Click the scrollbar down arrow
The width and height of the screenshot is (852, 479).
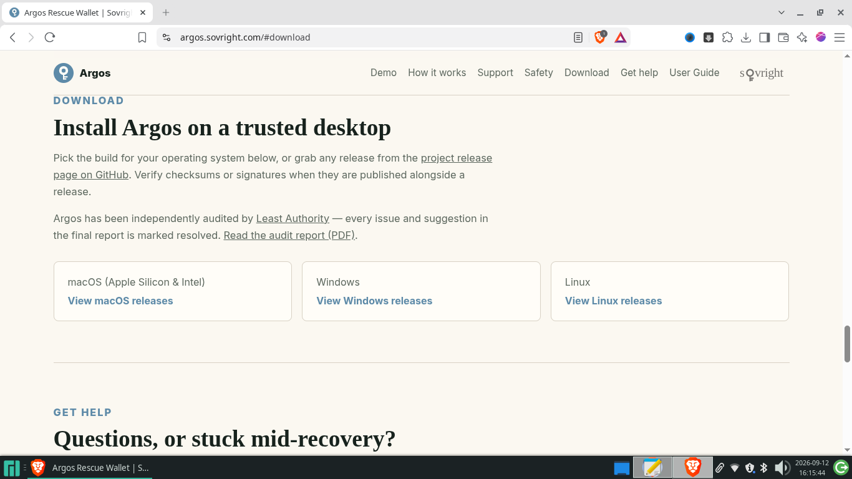pos(847,449)
